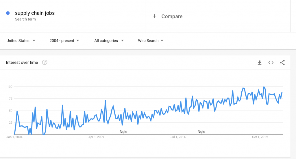
Task: Open the help question mark icon
Action: [45, 62]
